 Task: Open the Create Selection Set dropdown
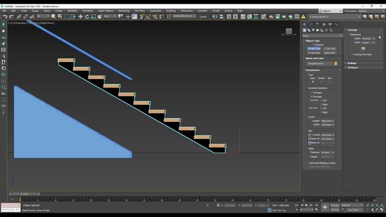pos(184,16)
